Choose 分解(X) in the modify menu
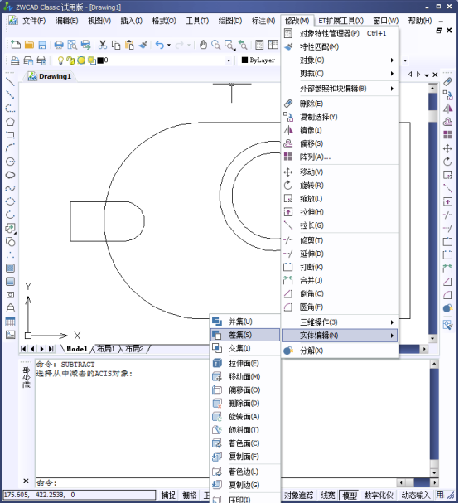The width and height of the screenshot is (459, 503). 340,351
